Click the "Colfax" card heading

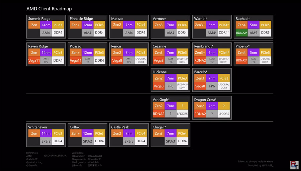pyautogui.click(x=75, y=127)
